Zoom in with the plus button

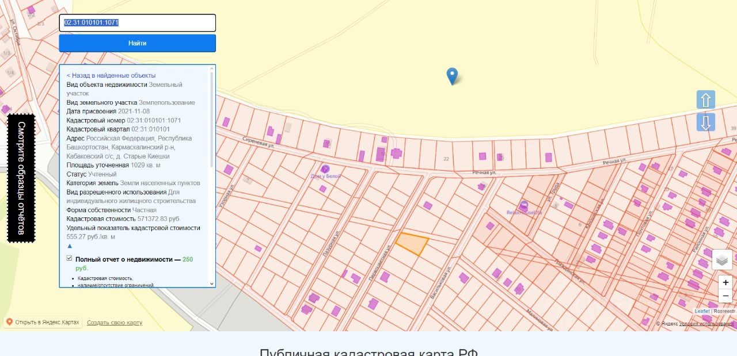tap(725, 282)
